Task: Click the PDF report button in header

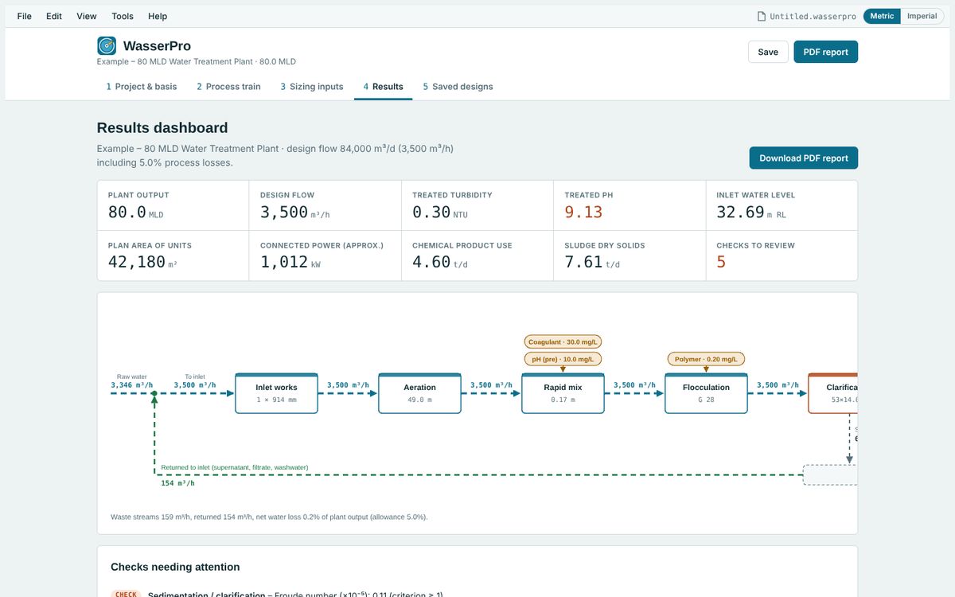Action: pyautogui.click(x=826, y=52)
